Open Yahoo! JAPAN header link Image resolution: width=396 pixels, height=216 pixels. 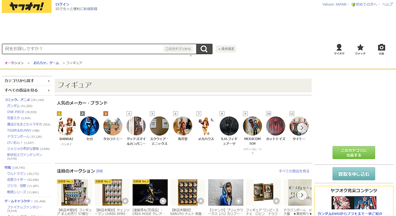click(334, 4)
